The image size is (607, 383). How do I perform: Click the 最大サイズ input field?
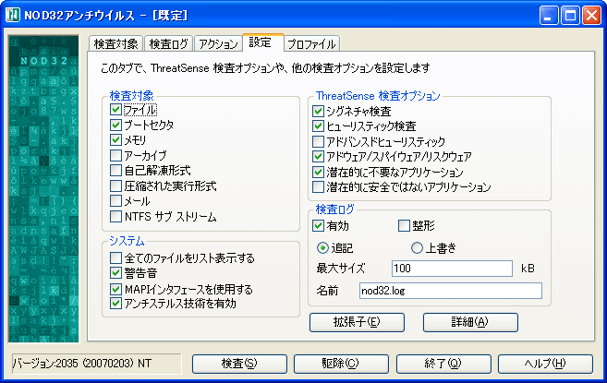pyautogui.click(x=452, y=269)
